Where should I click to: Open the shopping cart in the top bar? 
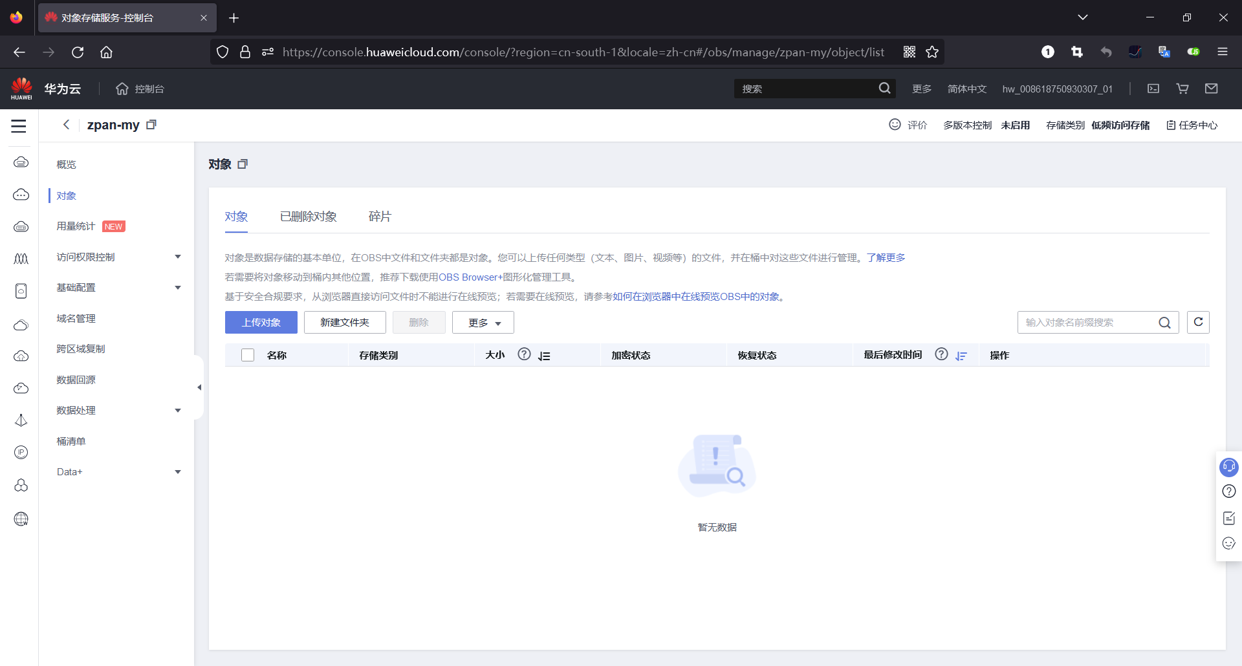click(x=1182, y=89)
